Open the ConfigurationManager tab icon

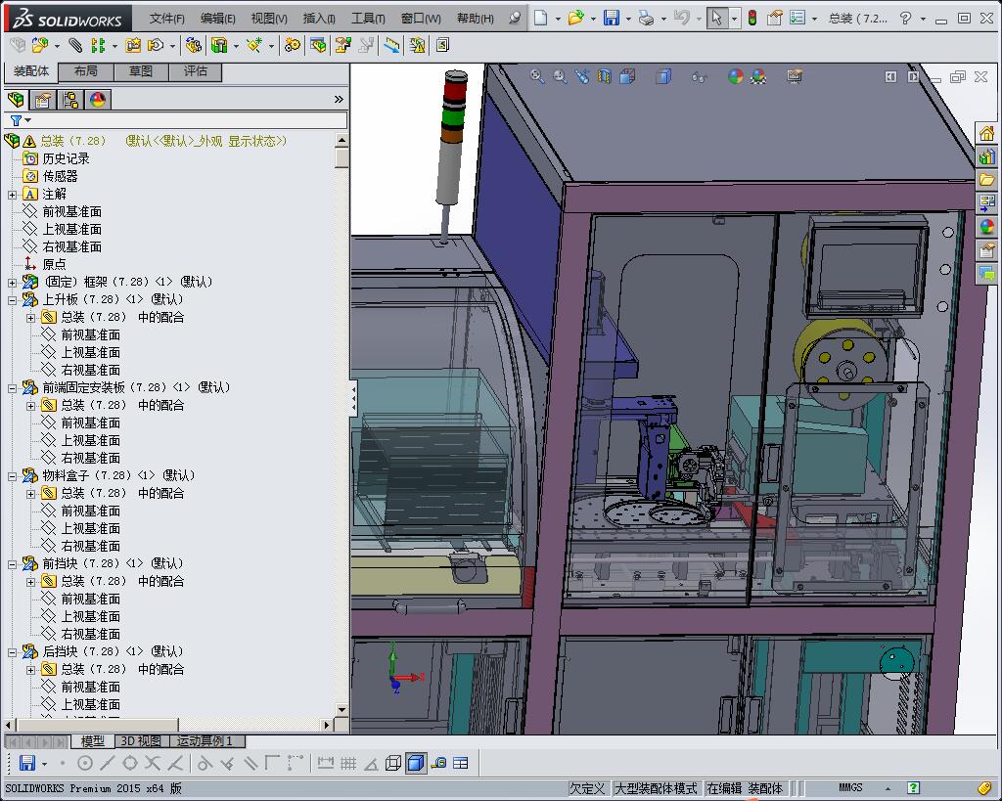pyautogui.click(x=70, y=100)
